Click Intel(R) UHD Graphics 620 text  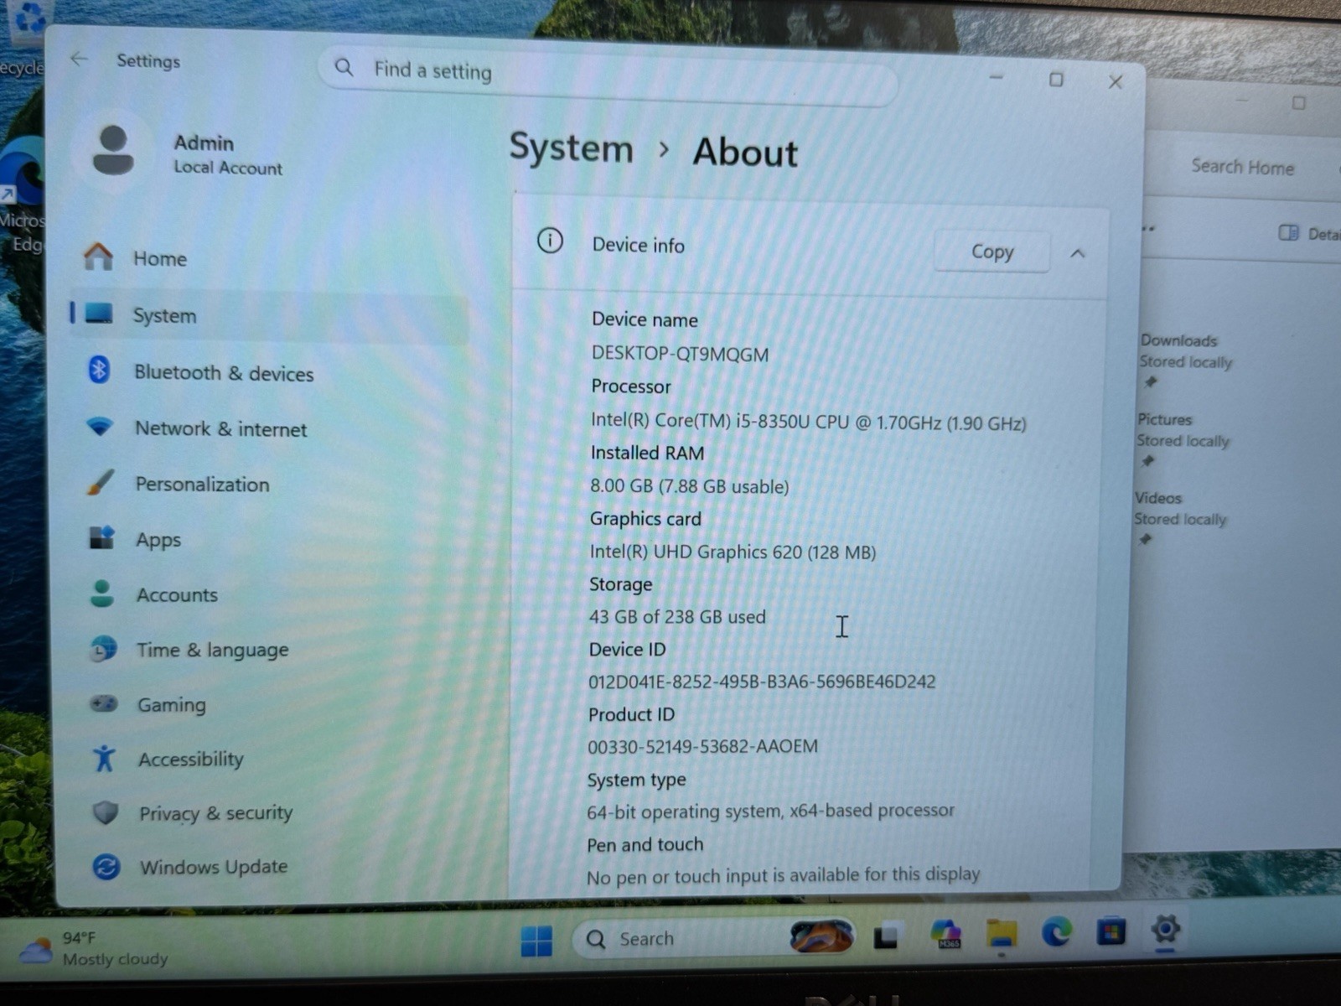(733, 552)
